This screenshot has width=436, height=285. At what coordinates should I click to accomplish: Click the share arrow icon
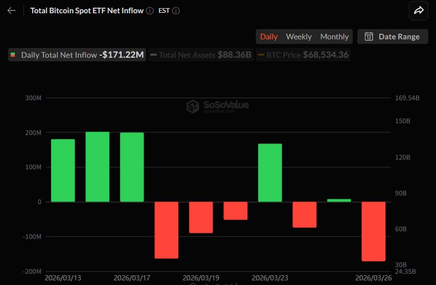coord(419,10)
